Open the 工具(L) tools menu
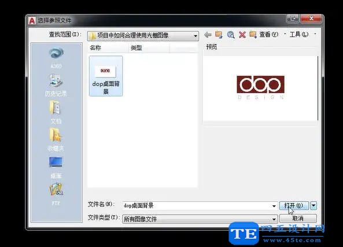 pos(299,34)
